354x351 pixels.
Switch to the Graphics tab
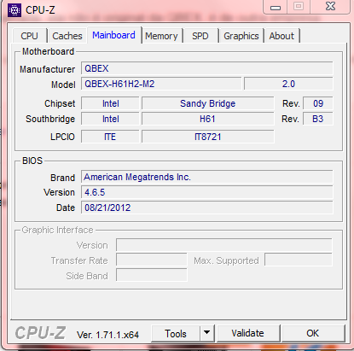point(241,36)
